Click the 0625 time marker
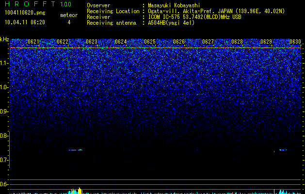The width and height of the screenshot is (305, 194). pos(150,42)
